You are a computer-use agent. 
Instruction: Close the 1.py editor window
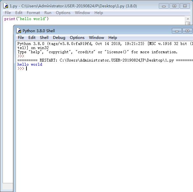pos(185,6)
